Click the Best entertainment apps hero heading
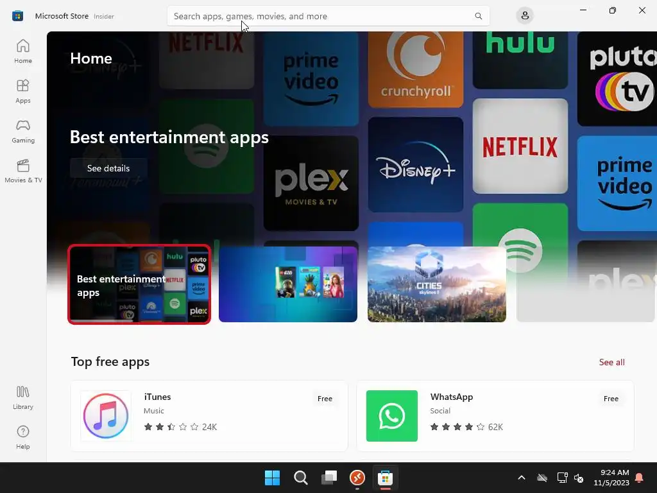The image size is (657, 493). 169,137
